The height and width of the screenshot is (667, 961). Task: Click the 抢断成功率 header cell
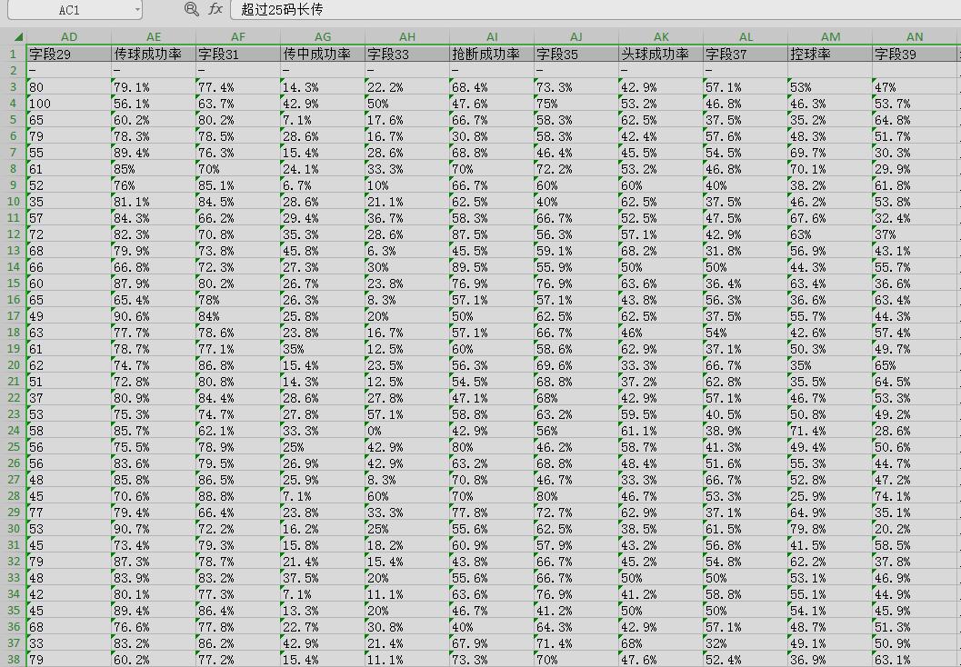[491, 54]
